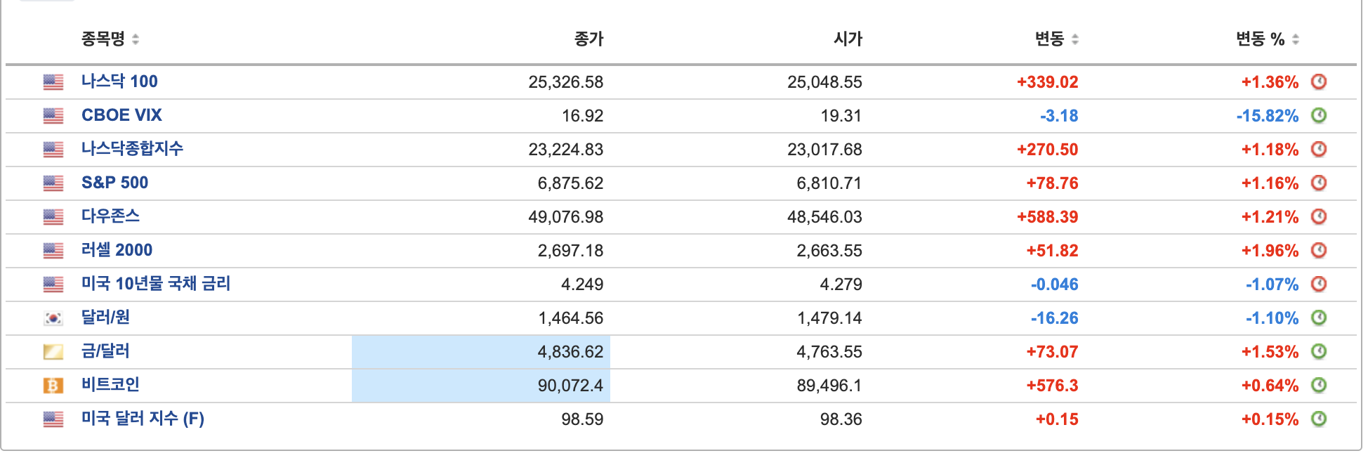
Task: Sort table by 변동 % column arrows
Action: [x=1296, y=39]
